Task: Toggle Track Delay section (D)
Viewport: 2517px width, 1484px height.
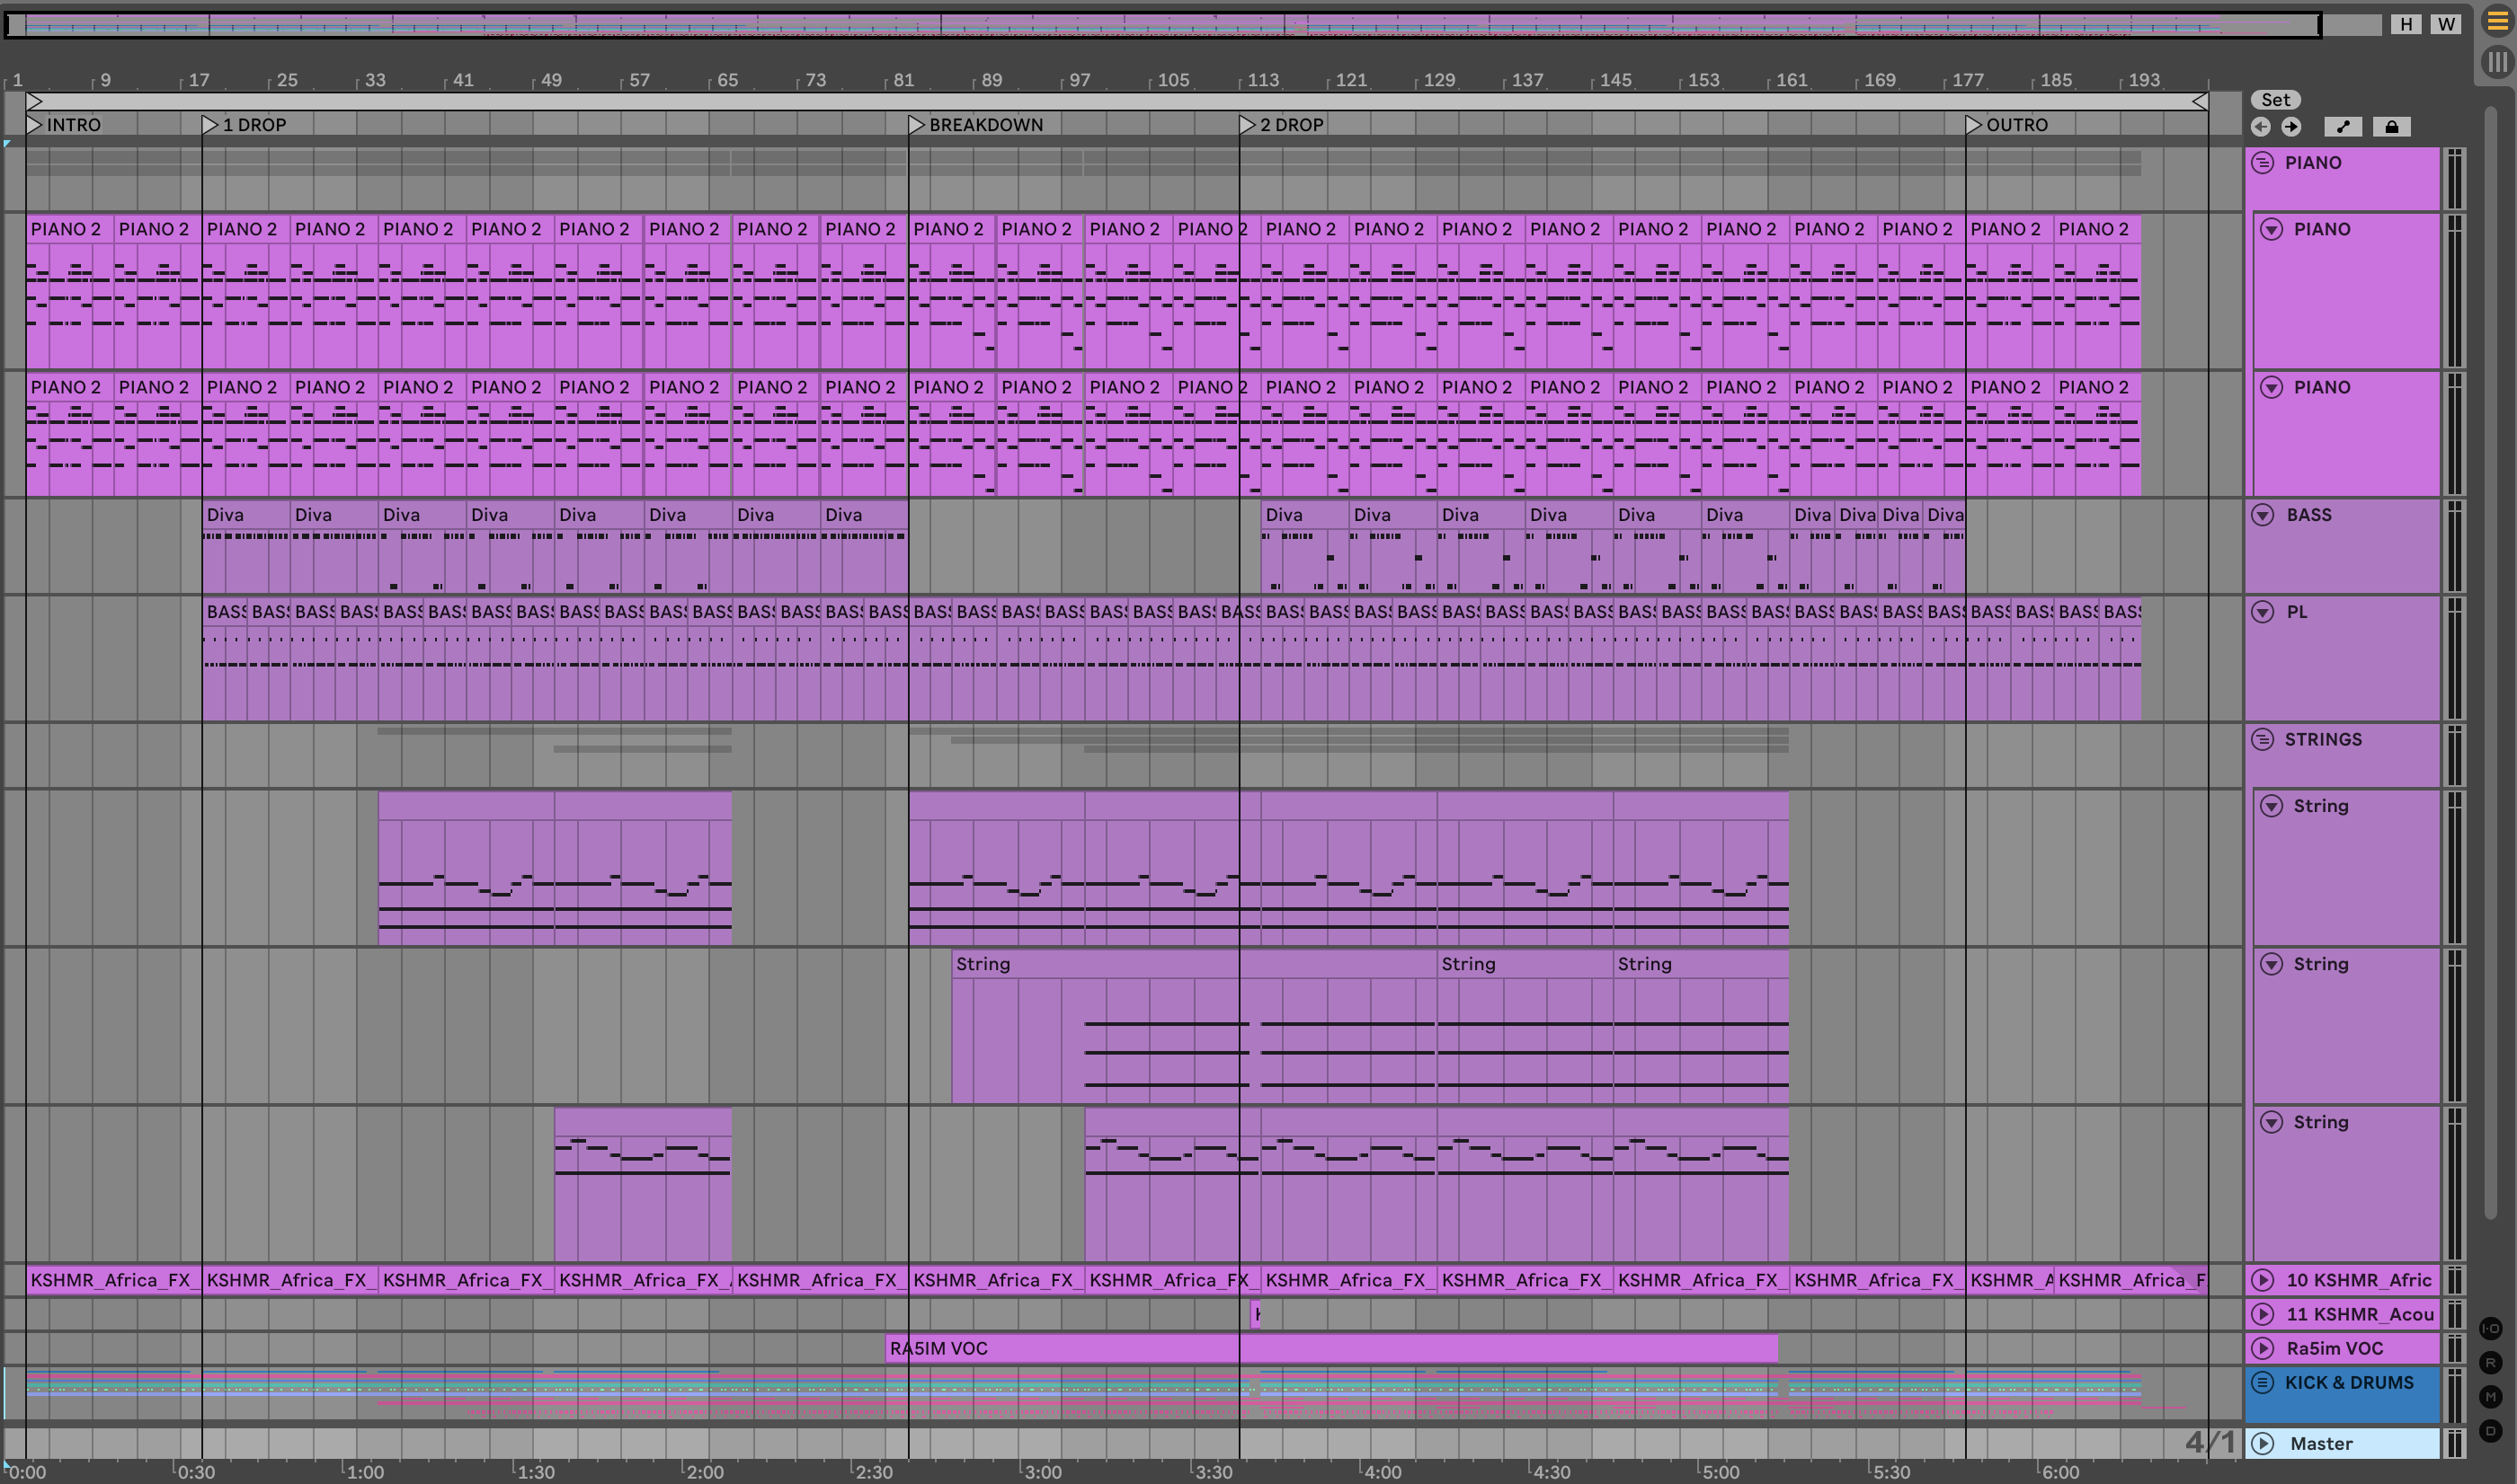Action: coord(2490,1431)
